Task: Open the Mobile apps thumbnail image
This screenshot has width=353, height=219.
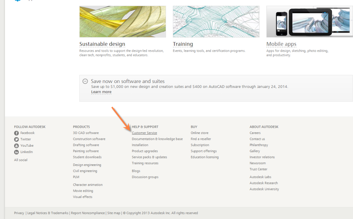Action: click(x=310, y=22)
